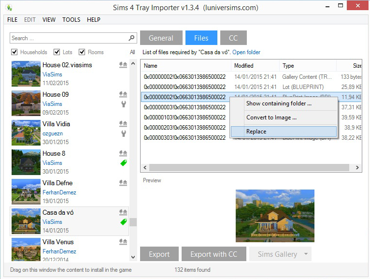
Task: Click the item list vertical scrollbar thumb
Action: point(133,222)
